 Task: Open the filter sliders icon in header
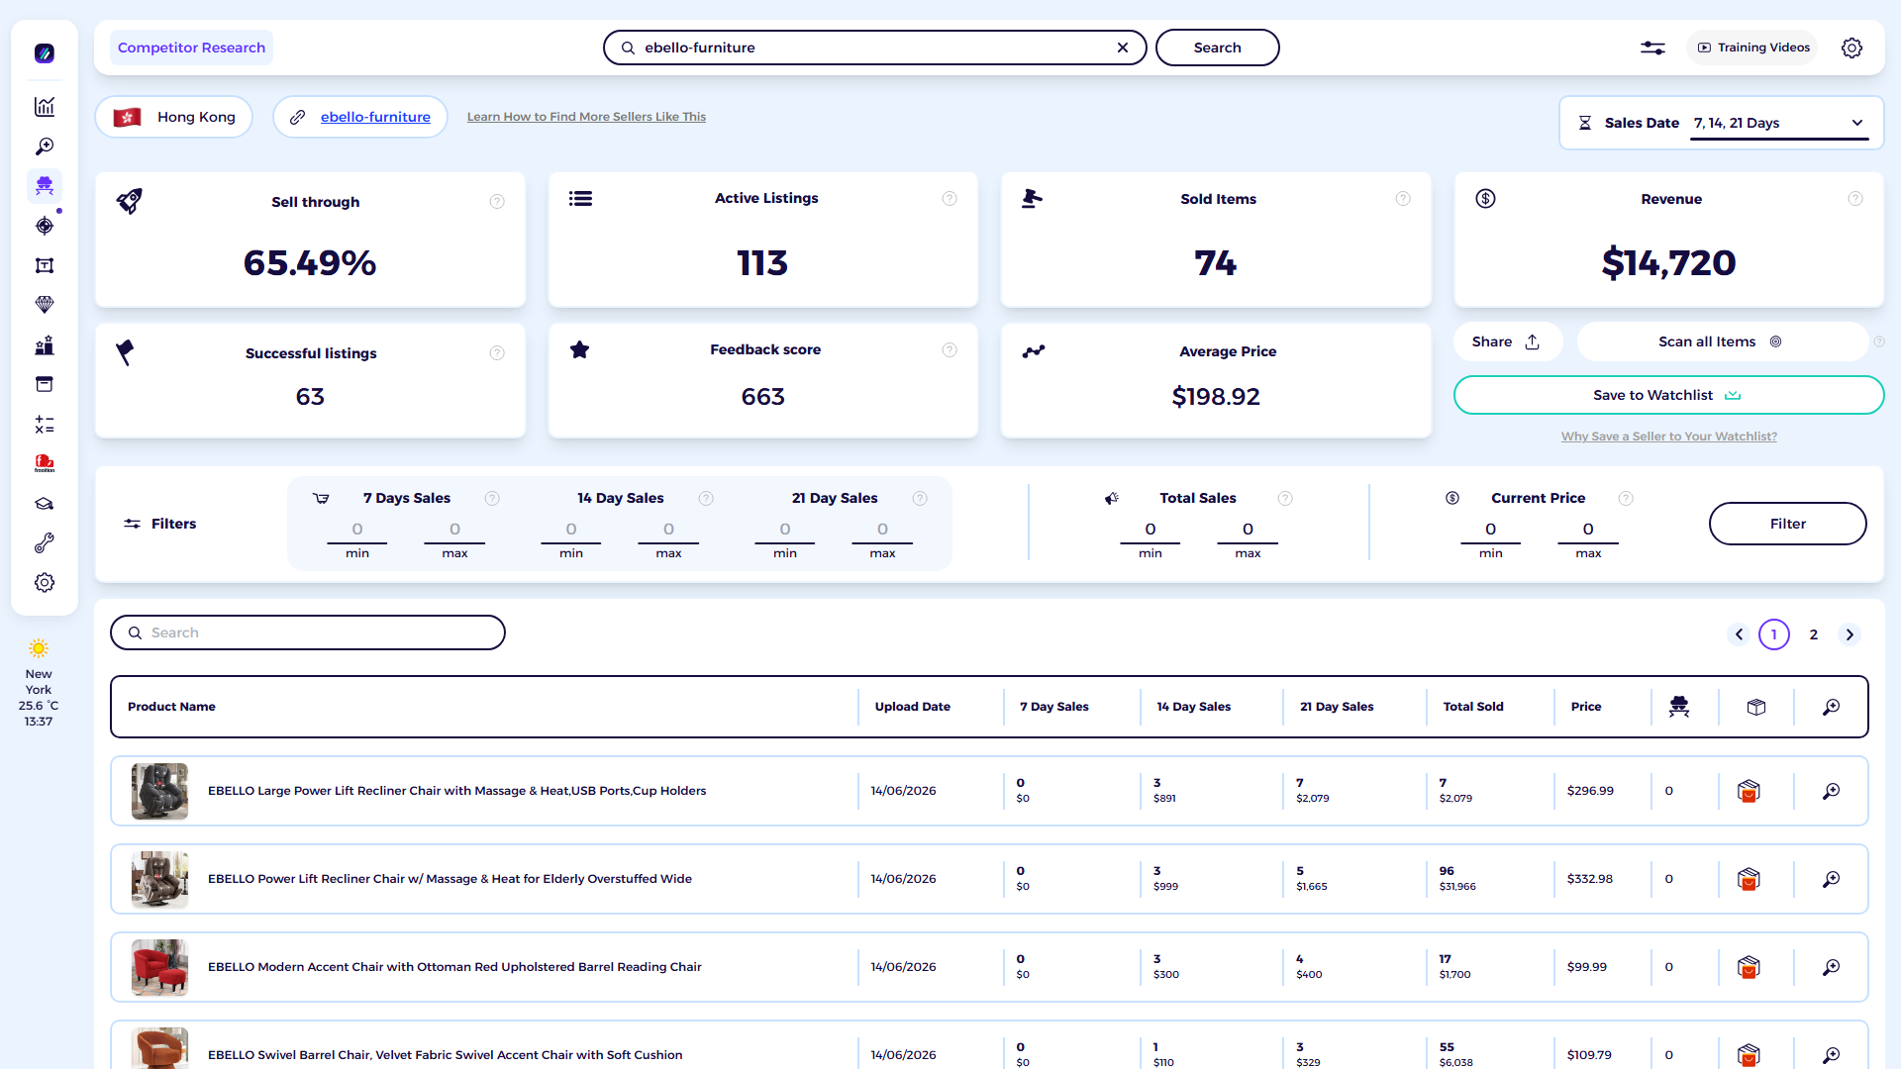point(1652,48)
